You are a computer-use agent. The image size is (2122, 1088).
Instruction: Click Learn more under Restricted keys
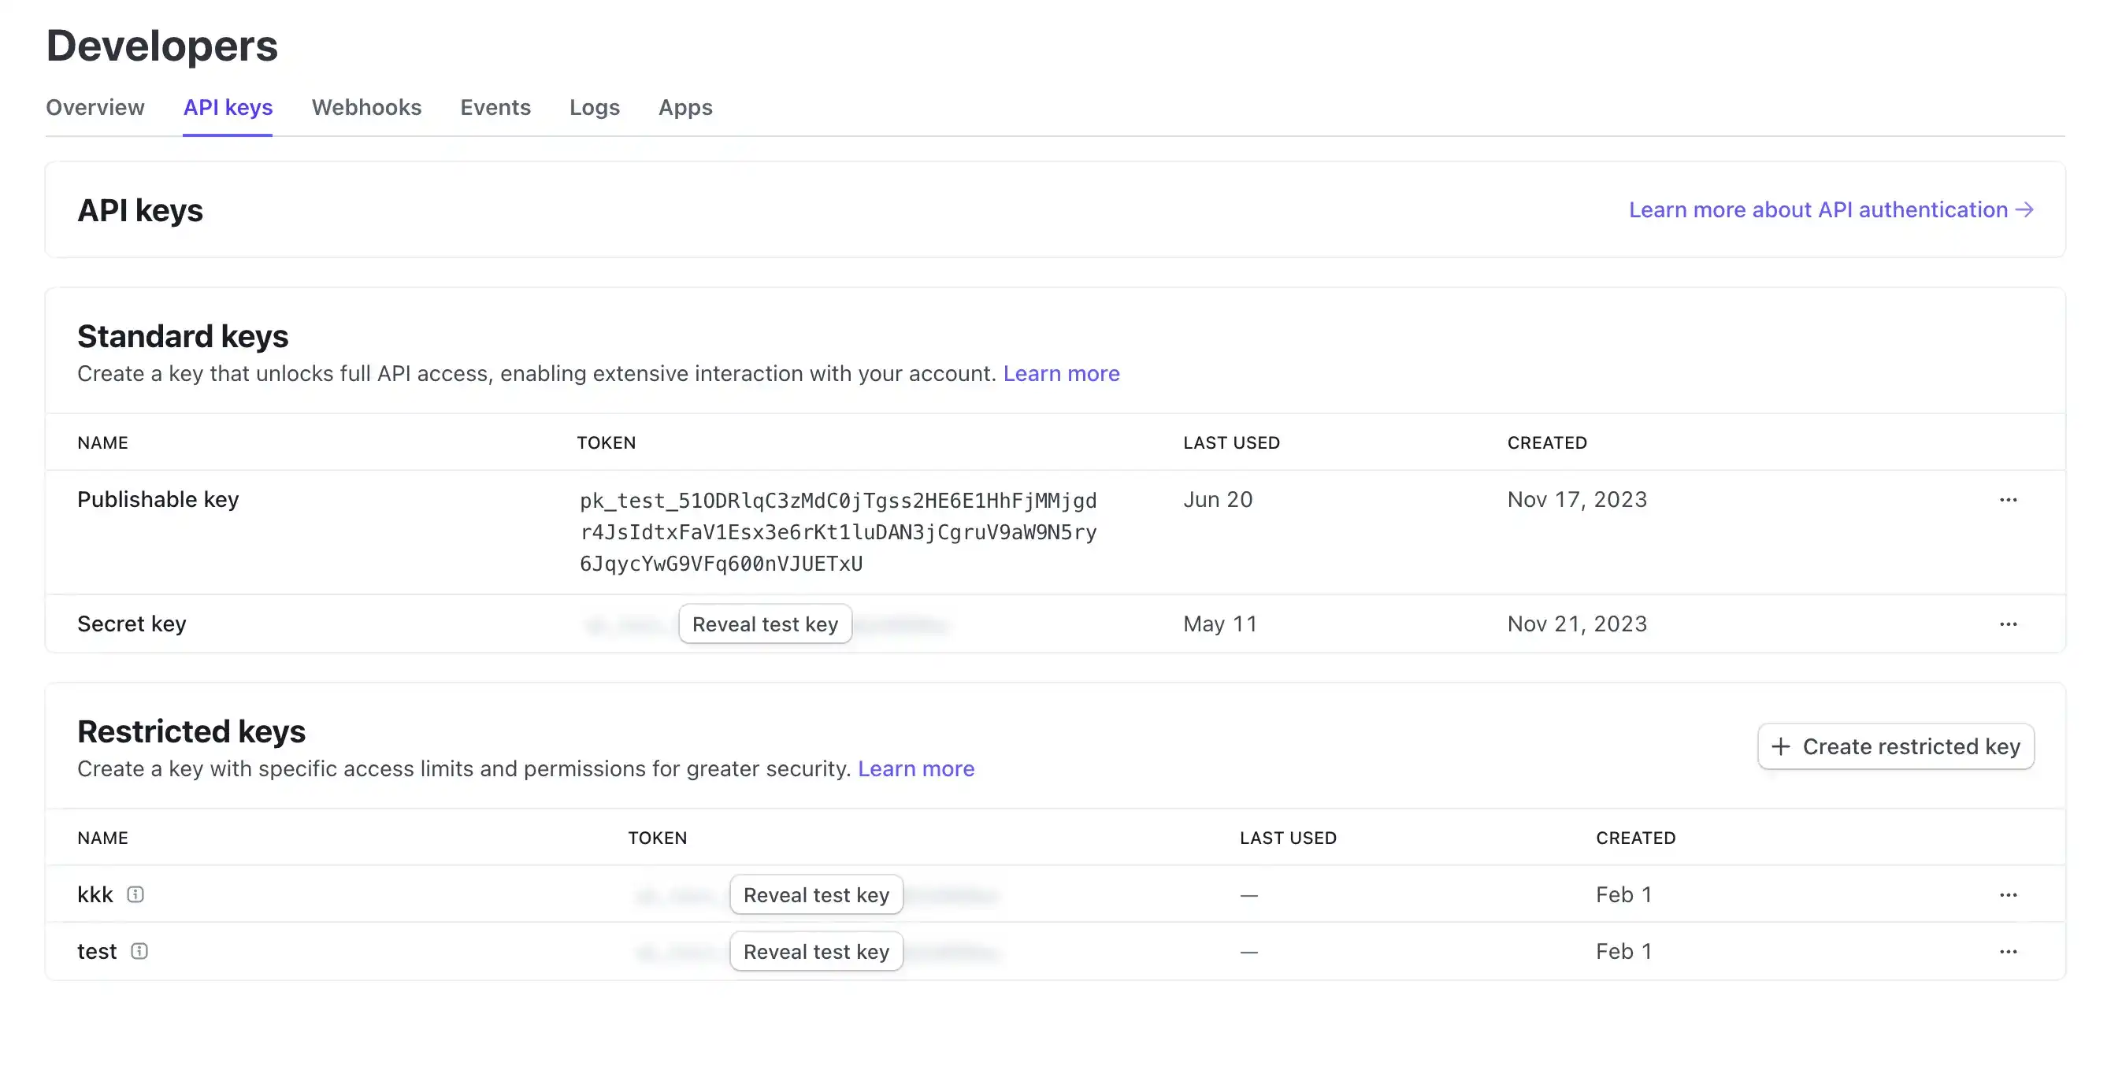click(915, 769)
